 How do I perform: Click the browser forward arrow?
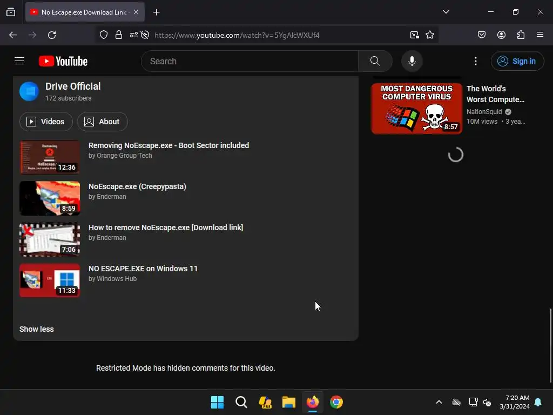click(32, 35)
